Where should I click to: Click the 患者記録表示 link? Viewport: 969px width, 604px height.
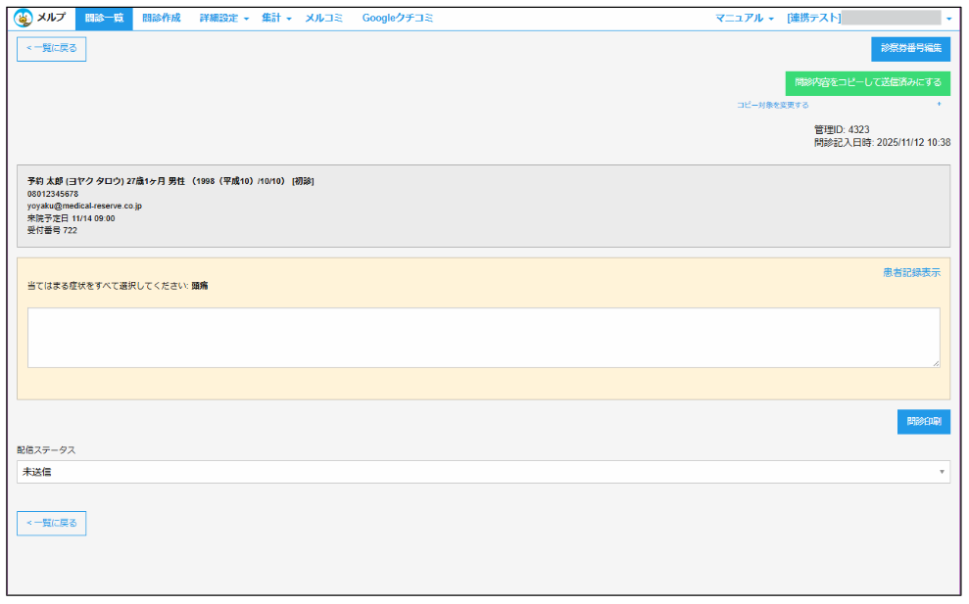(x=911, y=273)
